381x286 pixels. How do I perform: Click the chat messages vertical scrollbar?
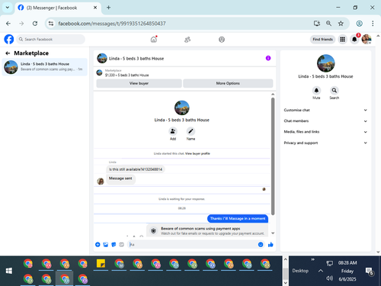pyautogui.click(x=273, y=156)
